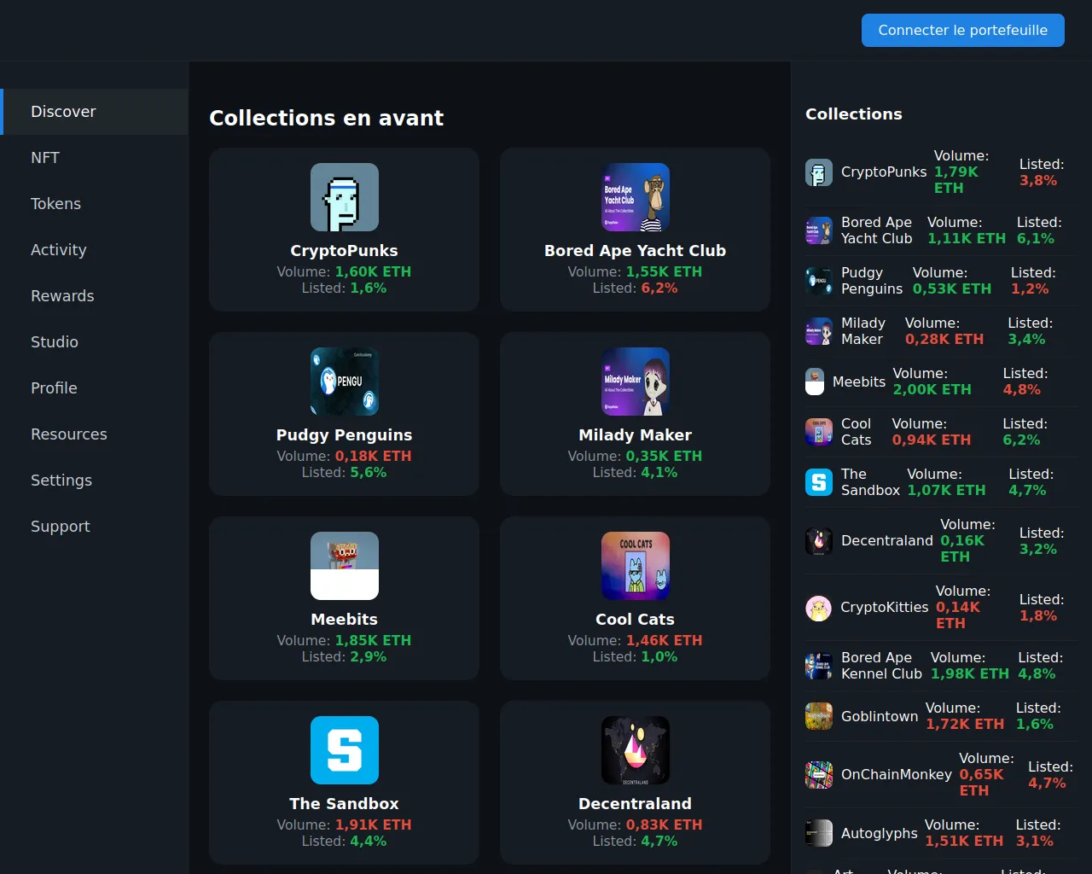The width and height of the screenshot is (1092, 874).
Task: Click OnChainMonkey name in Collections list
Action: (x=897, y=775)
